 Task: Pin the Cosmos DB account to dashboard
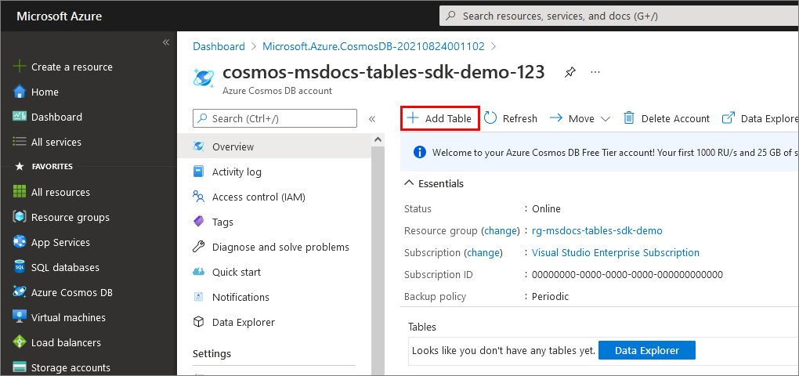click(570, 72)
